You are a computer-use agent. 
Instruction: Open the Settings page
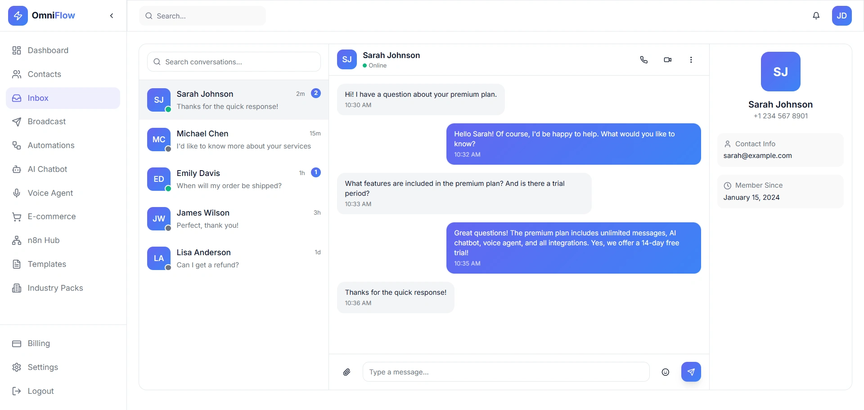click(43, 367)
